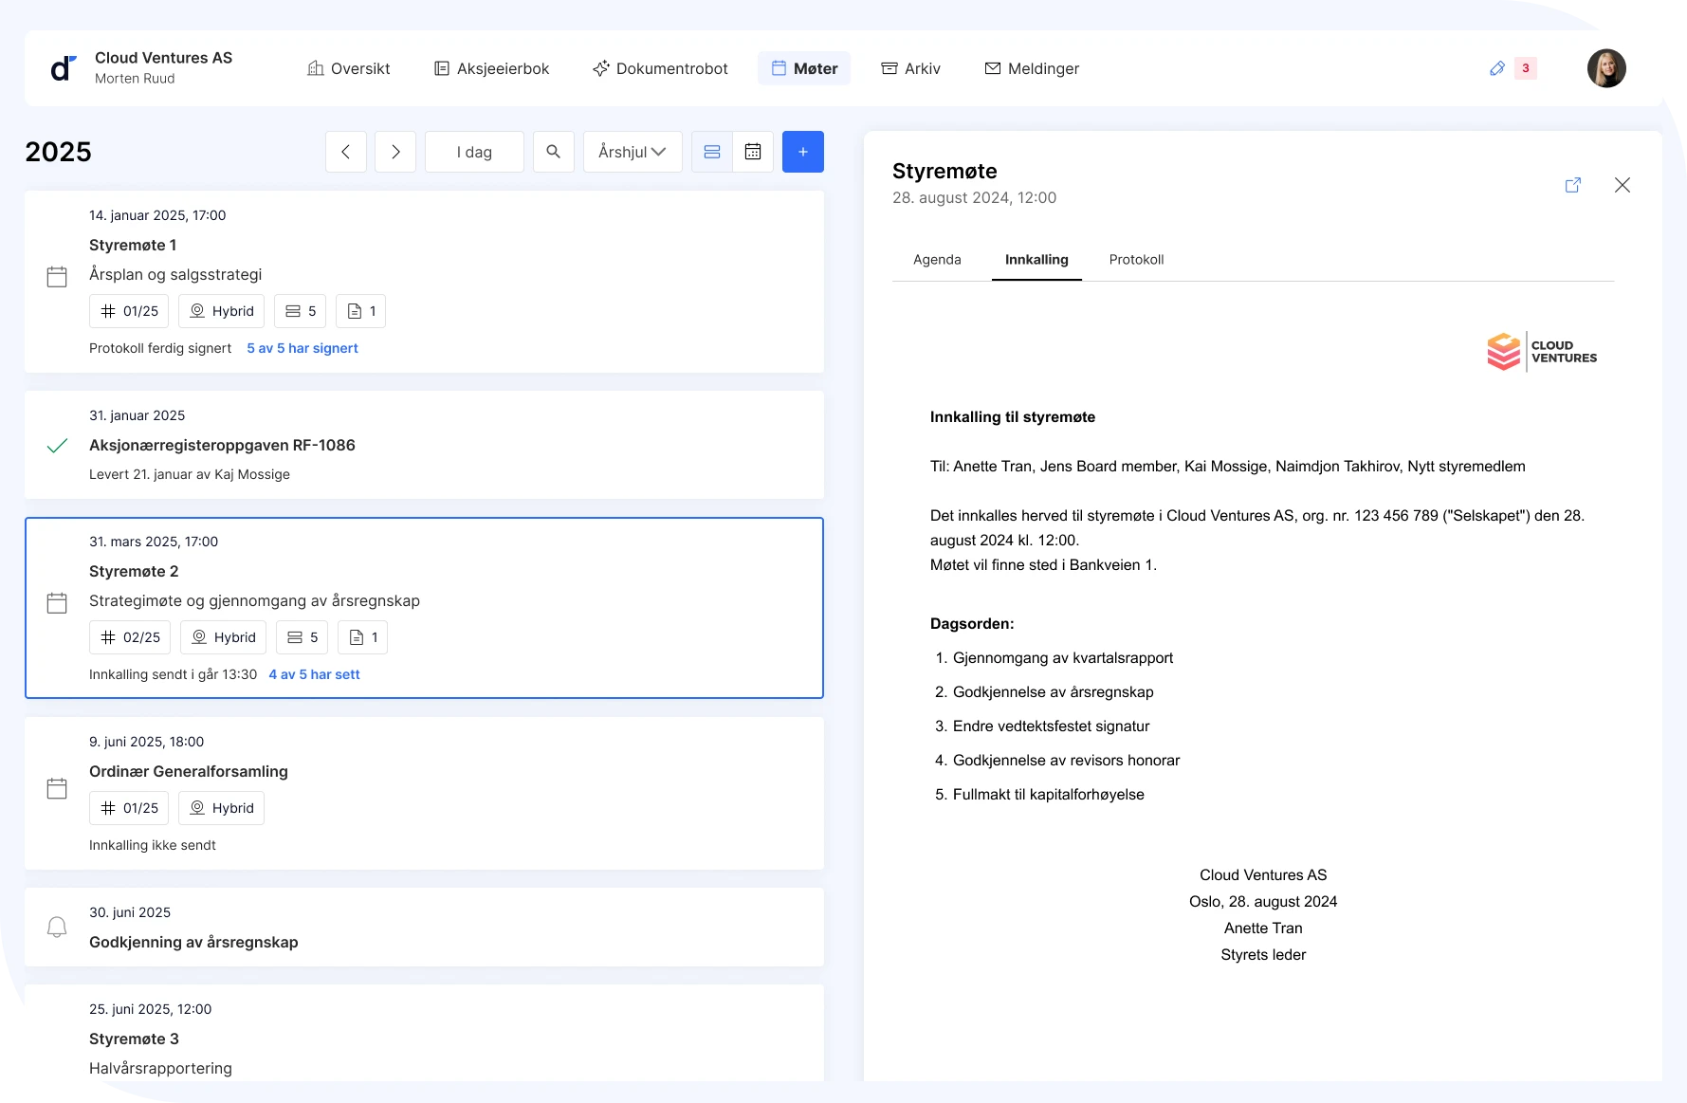Screen dimensions: 1687x1103
Task: Click the I dag button
Action: [x=474, y=152]
